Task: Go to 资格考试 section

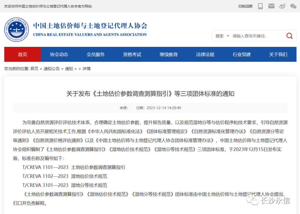Action: tap(132, 54)
